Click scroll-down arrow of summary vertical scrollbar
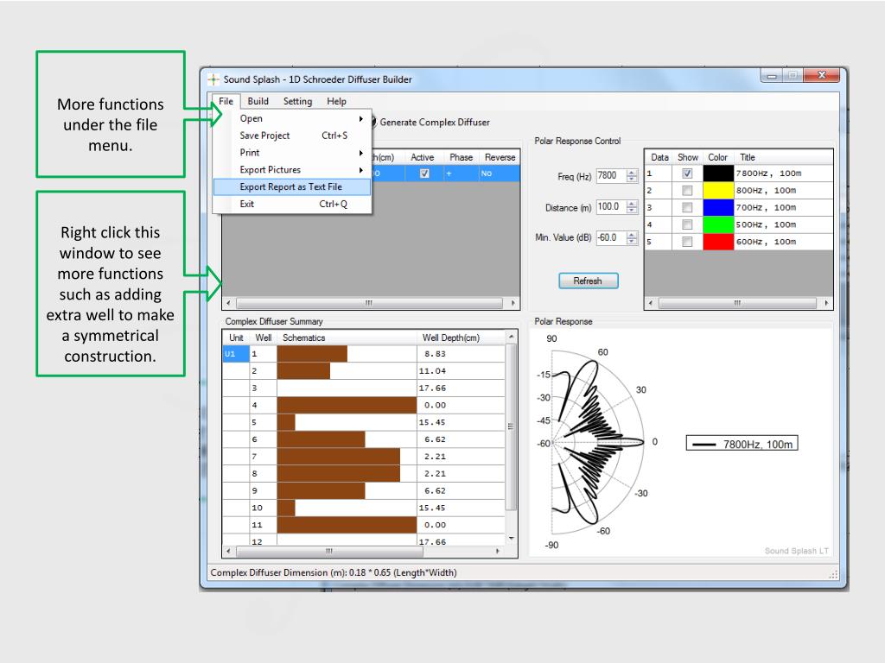The height and width of the screenshot is (663, 885). 512,539
